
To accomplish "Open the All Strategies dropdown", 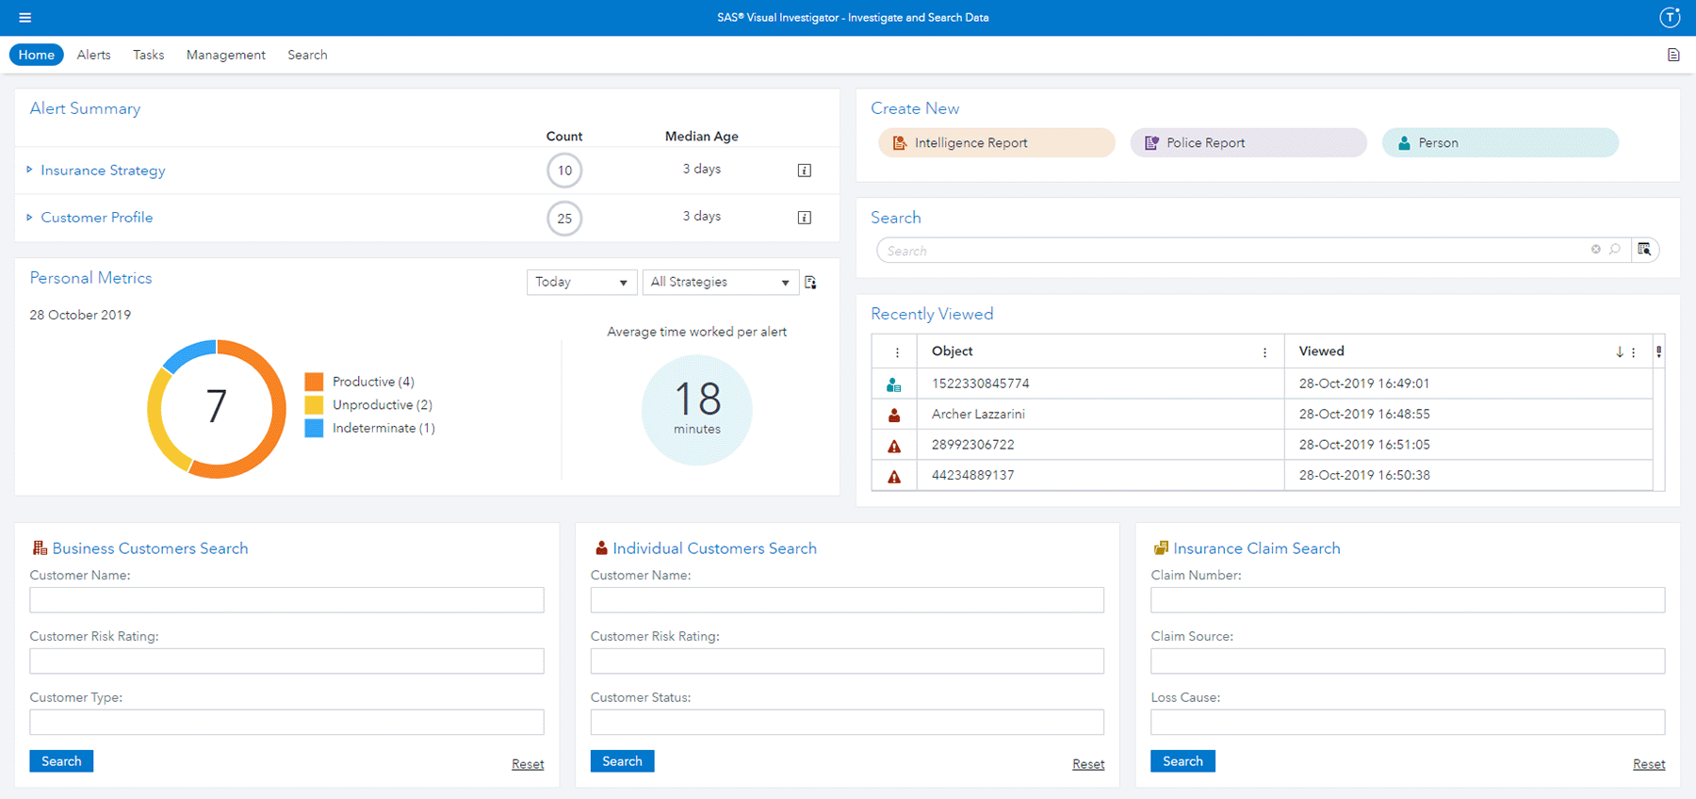I will point(721,282).
